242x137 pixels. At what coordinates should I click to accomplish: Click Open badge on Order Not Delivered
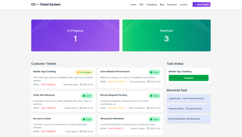pos(87,96)
